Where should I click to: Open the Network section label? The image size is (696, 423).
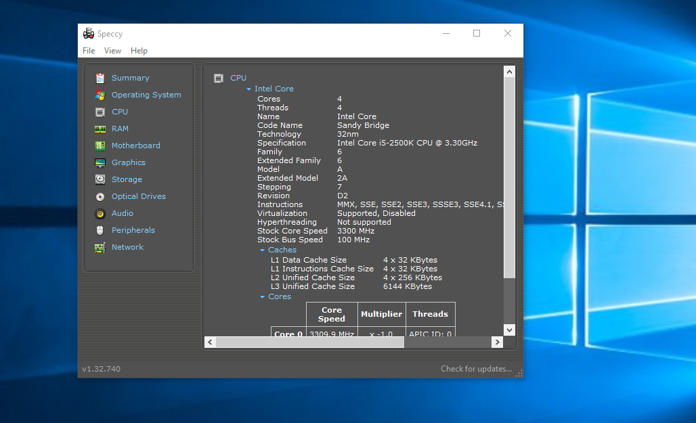click(x=127, y=247)
